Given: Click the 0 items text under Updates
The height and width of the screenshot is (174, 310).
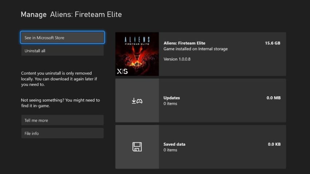Looking at the screenshot, I should 170,104.
